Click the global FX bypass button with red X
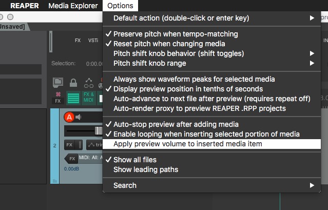 (57, 98)
